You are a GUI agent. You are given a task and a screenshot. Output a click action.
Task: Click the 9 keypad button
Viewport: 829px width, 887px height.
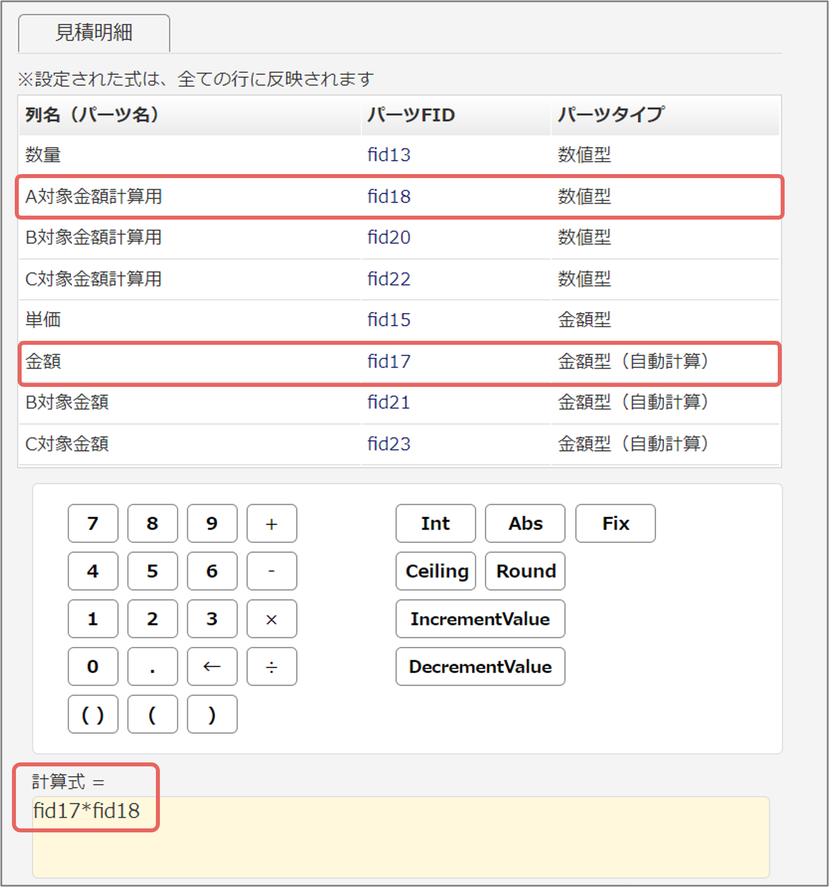[212, 523]
